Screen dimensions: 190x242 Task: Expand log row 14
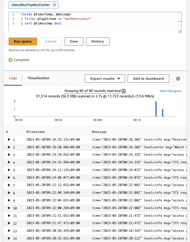[9, 238]
